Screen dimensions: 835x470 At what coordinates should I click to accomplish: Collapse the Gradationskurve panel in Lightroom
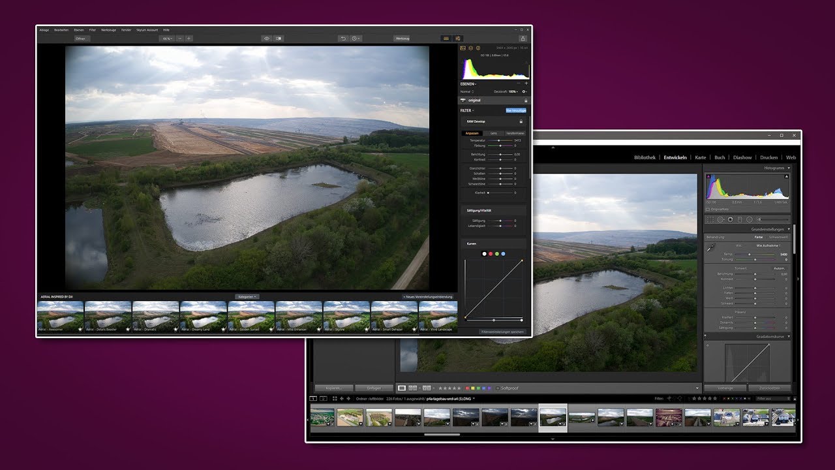789,337
